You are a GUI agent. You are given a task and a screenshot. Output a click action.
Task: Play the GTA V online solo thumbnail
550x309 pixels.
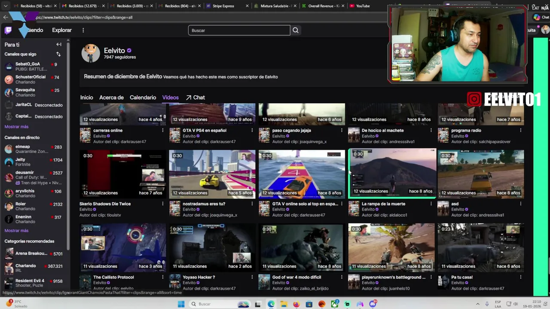302,174
